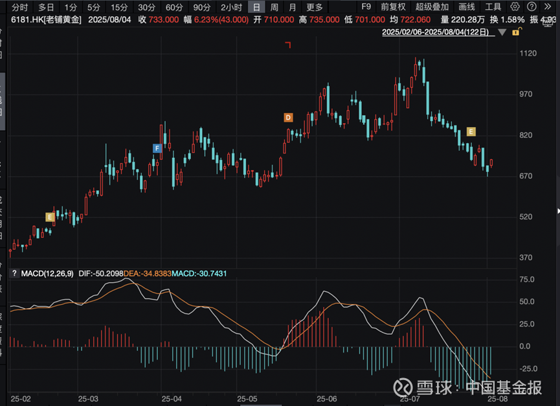Select the 30分 period tab
Screen dimensions: 560x406
point(147,7)
